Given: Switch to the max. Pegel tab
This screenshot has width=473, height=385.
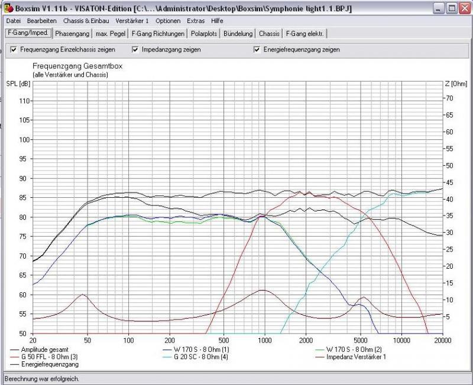Looking at the screenshot, I should (x=111, y=34).
